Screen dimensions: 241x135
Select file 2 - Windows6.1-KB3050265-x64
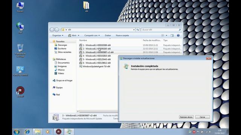coord(95,49)
